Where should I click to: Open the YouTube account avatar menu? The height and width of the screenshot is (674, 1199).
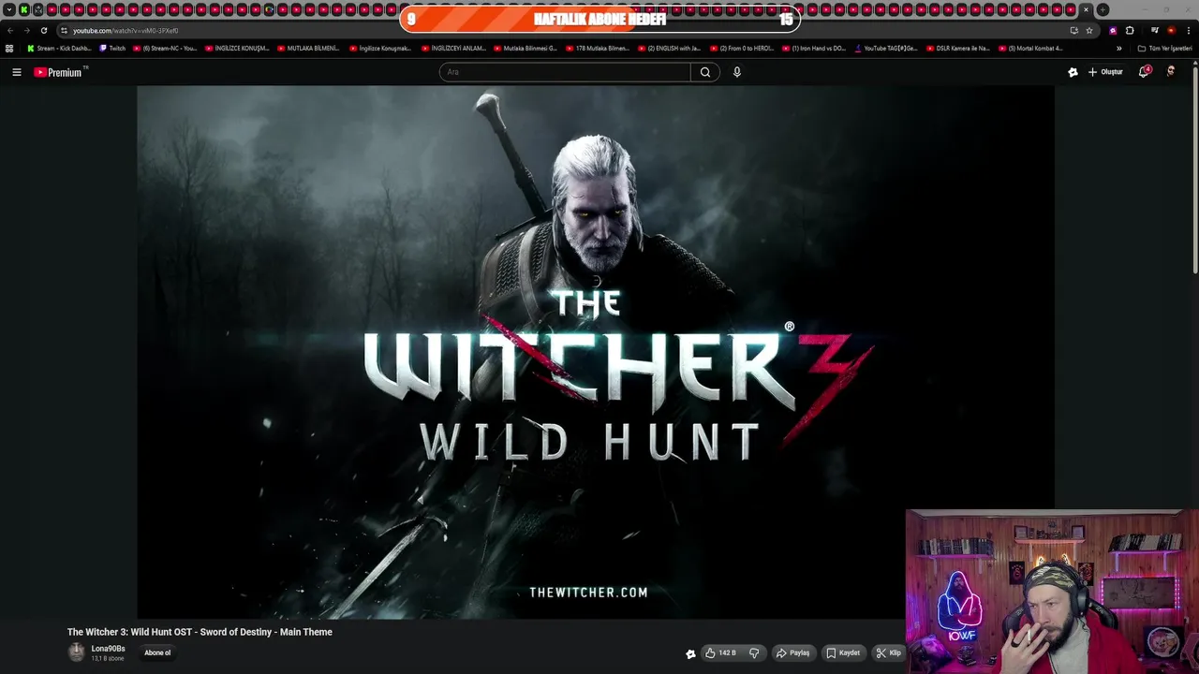1171,72
